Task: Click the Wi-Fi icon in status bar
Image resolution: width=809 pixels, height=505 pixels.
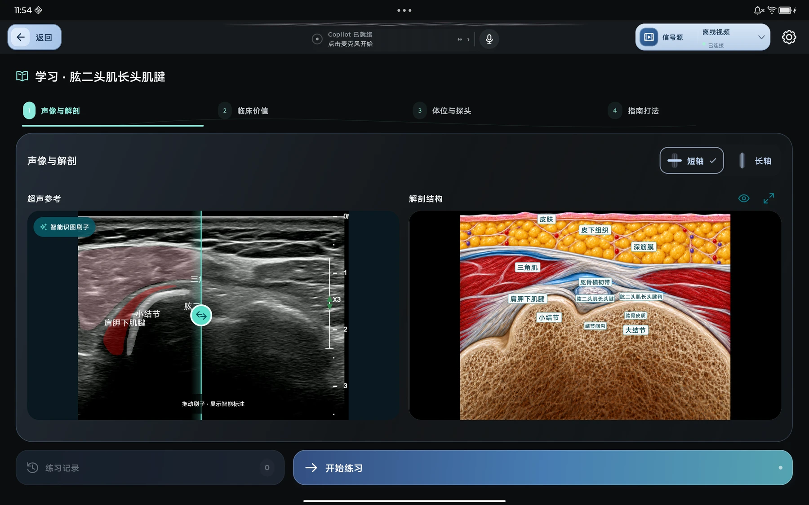Action: [x=772, y=10]
